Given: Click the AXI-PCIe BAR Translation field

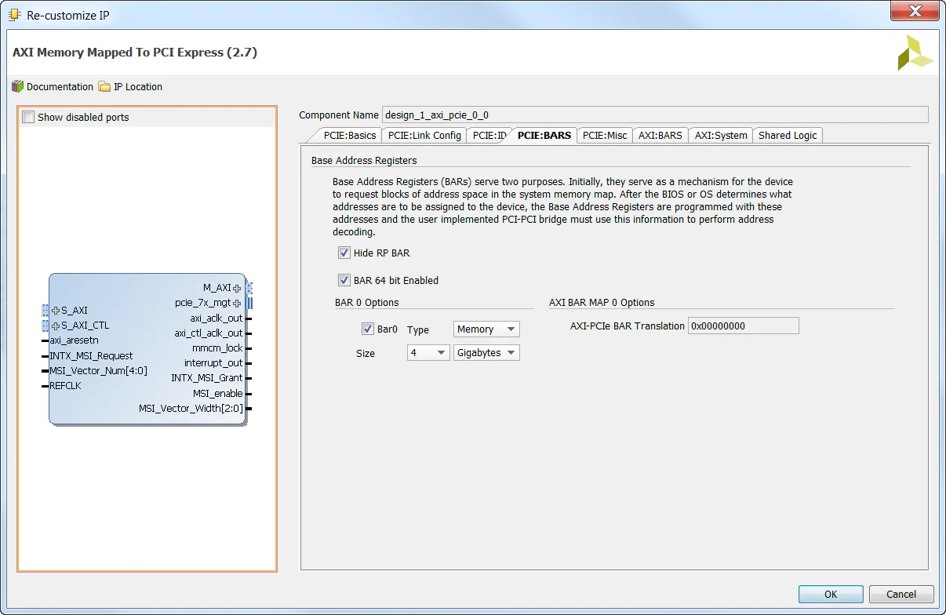Looking at the screenshot, I should [743, 325].
